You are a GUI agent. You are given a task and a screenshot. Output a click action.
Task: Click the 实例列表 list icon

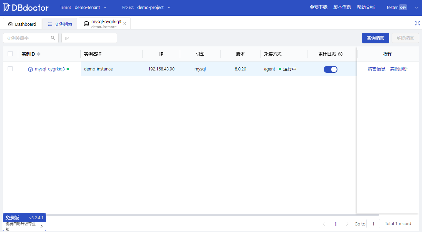pos(50,24)
